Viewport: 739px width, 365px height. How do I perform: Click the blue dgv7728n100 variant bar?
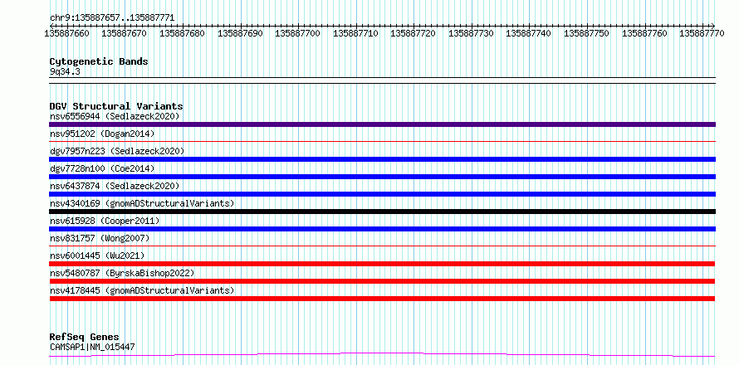click(382, 177)
